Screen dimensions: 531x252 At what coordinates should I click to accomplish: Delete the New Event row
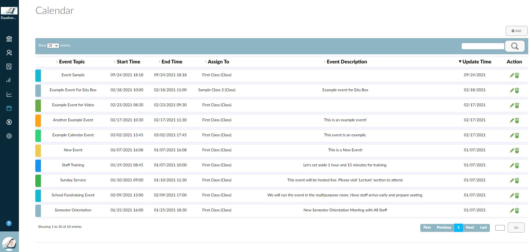pyautogui.click(x=517, y=150)
